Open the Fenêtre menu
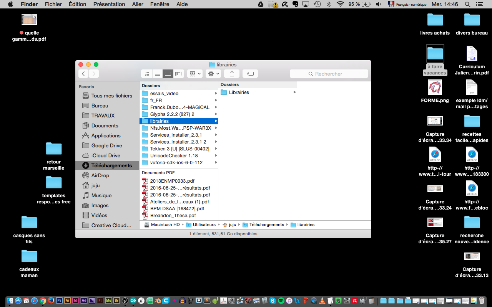Screen dimensions: 492x307 click(160, 4)
